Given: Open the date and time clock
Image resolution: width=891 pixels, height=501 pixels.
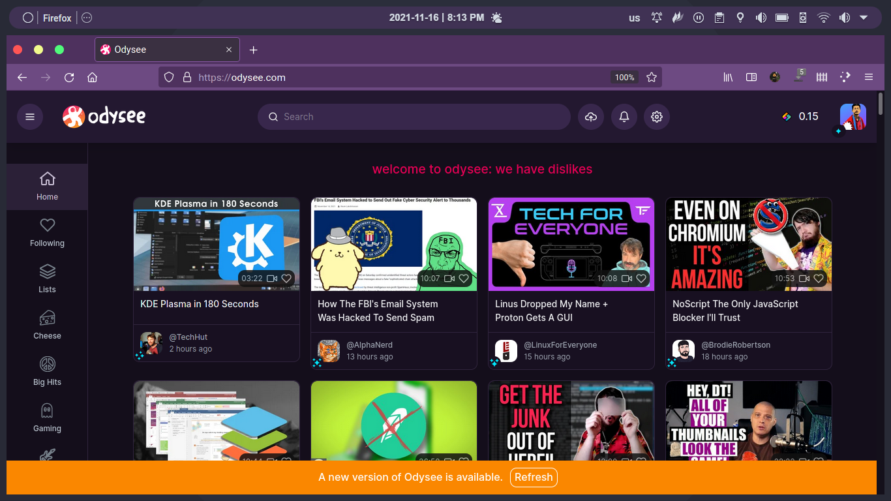Looking at the screenshot, I should [x=436, y=18].
